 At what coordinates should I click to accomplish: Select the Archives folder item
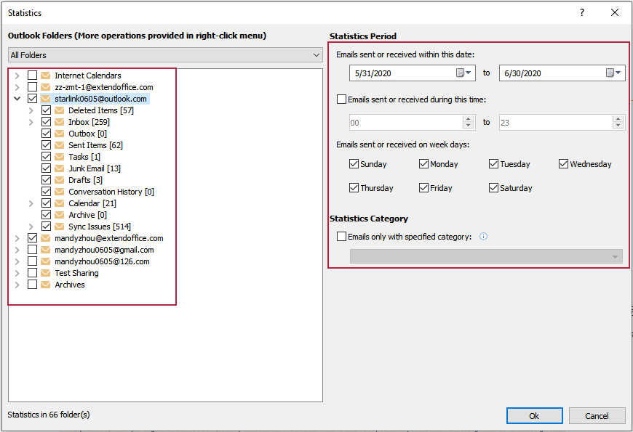point(70,285)
